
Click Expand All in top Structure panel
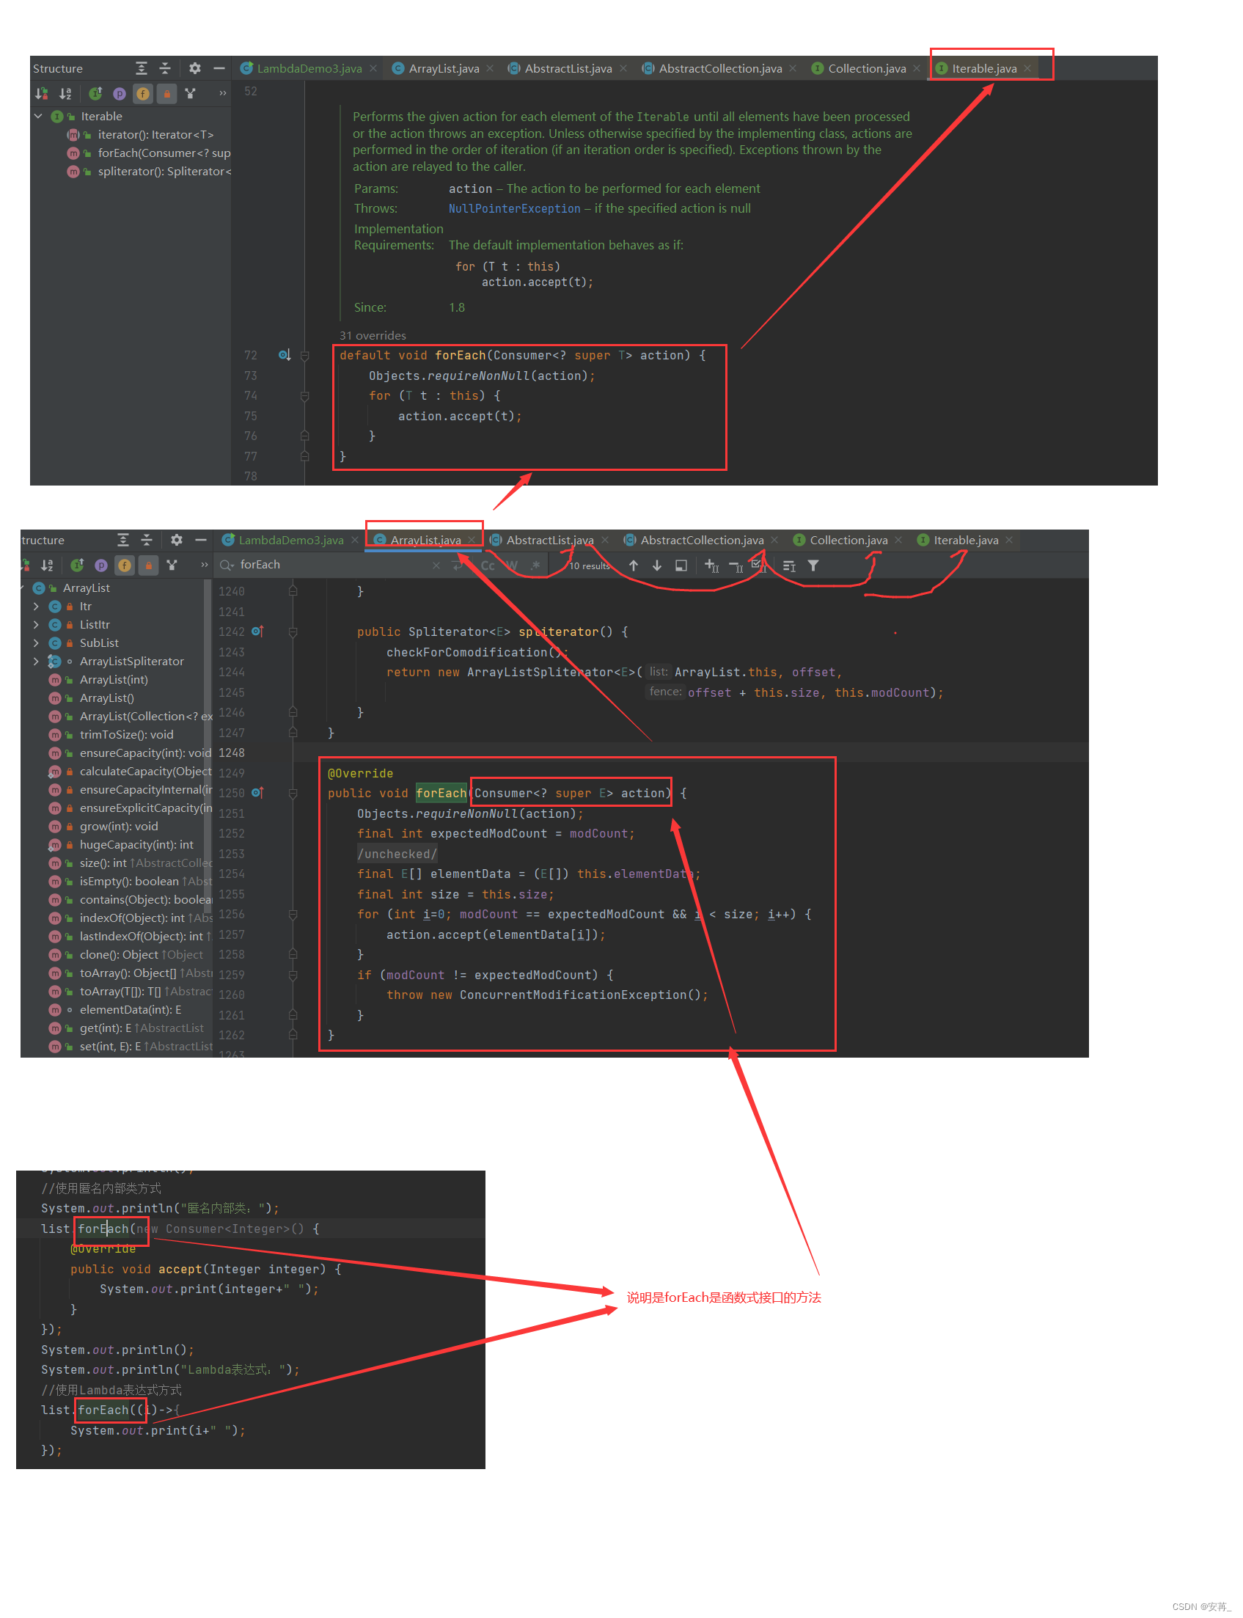(x=142, y=68)
